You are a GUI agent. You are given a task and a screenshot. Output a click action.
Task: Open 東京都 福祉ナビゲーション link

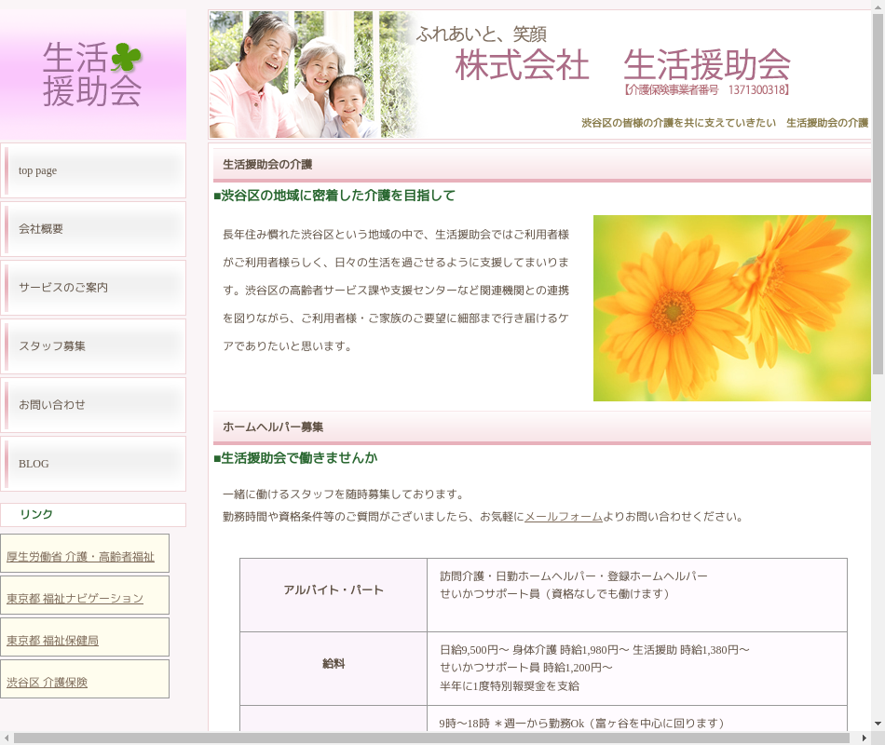tap(75, 599)
